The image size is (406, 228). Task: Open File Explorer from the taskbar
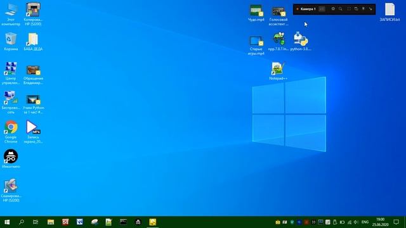coord(51,222)
